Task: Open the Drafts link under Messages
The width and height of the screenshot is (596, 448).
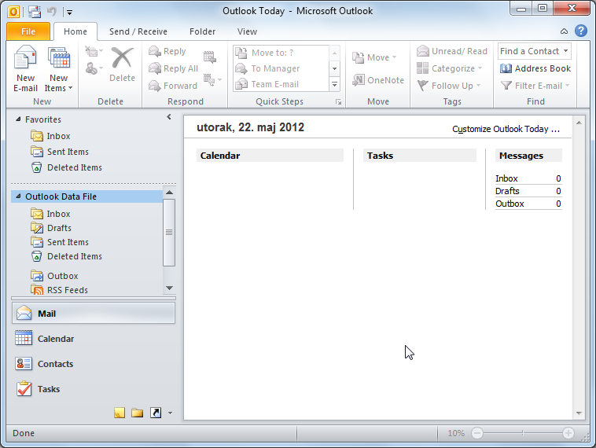Action: pyautogui.click(x=507, y=191)
